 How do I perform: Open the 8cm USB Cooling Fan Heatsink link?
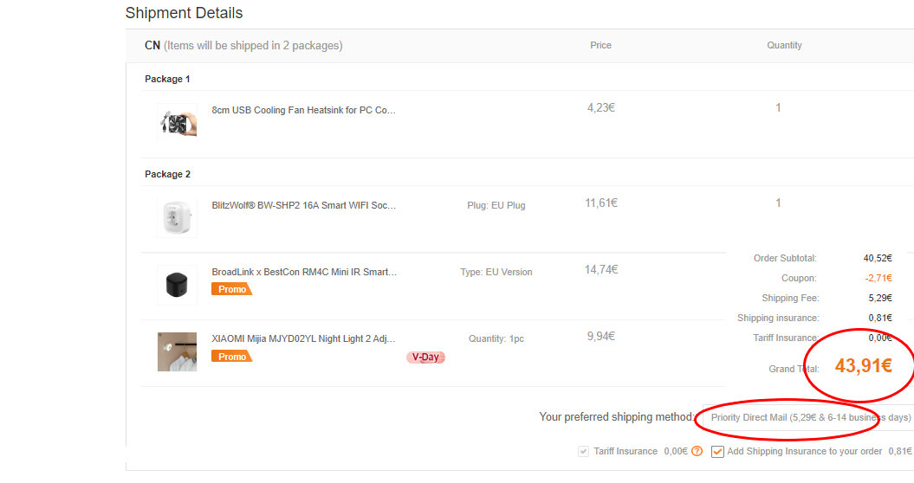pyautogui.click(x=304, y=110)
